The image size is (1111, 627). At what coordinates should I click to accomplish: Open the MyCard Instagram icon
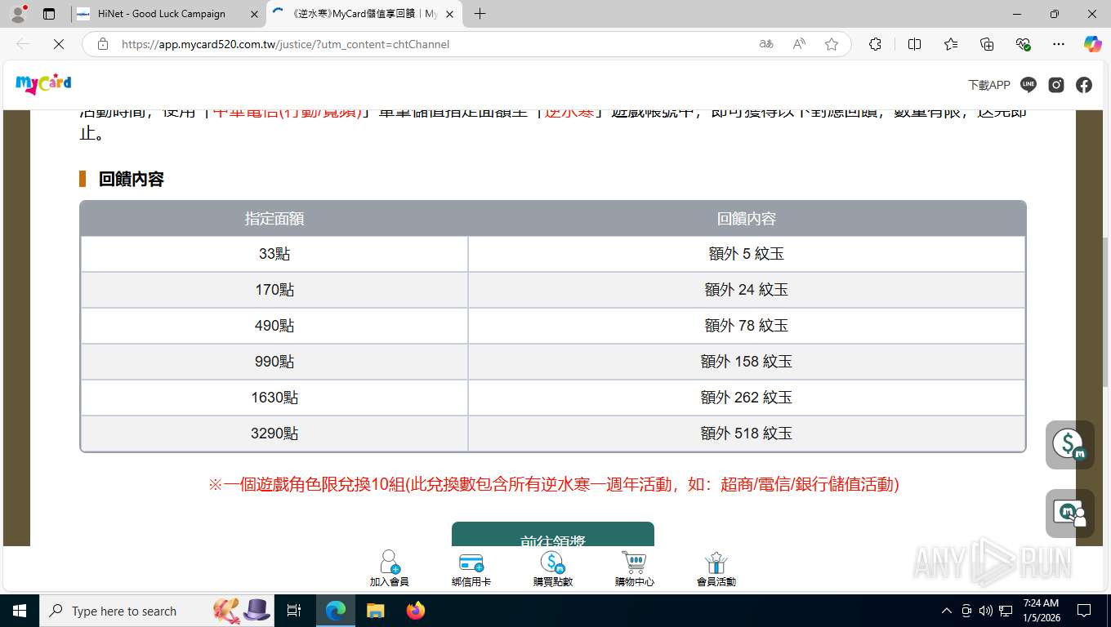(x=1056, y=85)
